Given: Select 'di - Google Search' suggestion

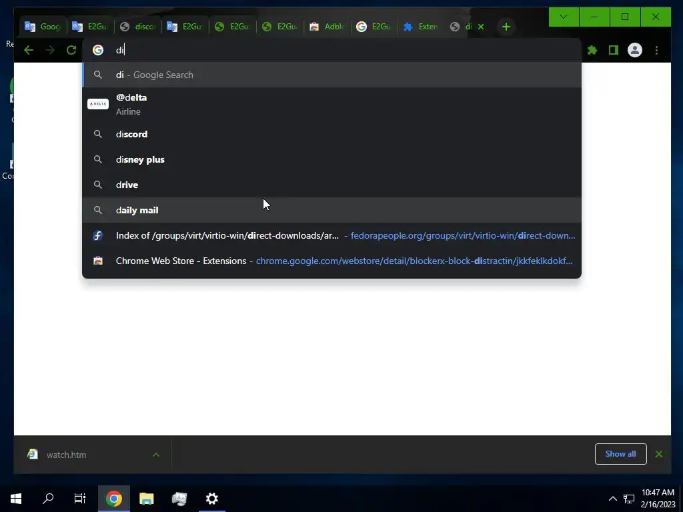Looking at the screenshot, I should tap(331, 75).
